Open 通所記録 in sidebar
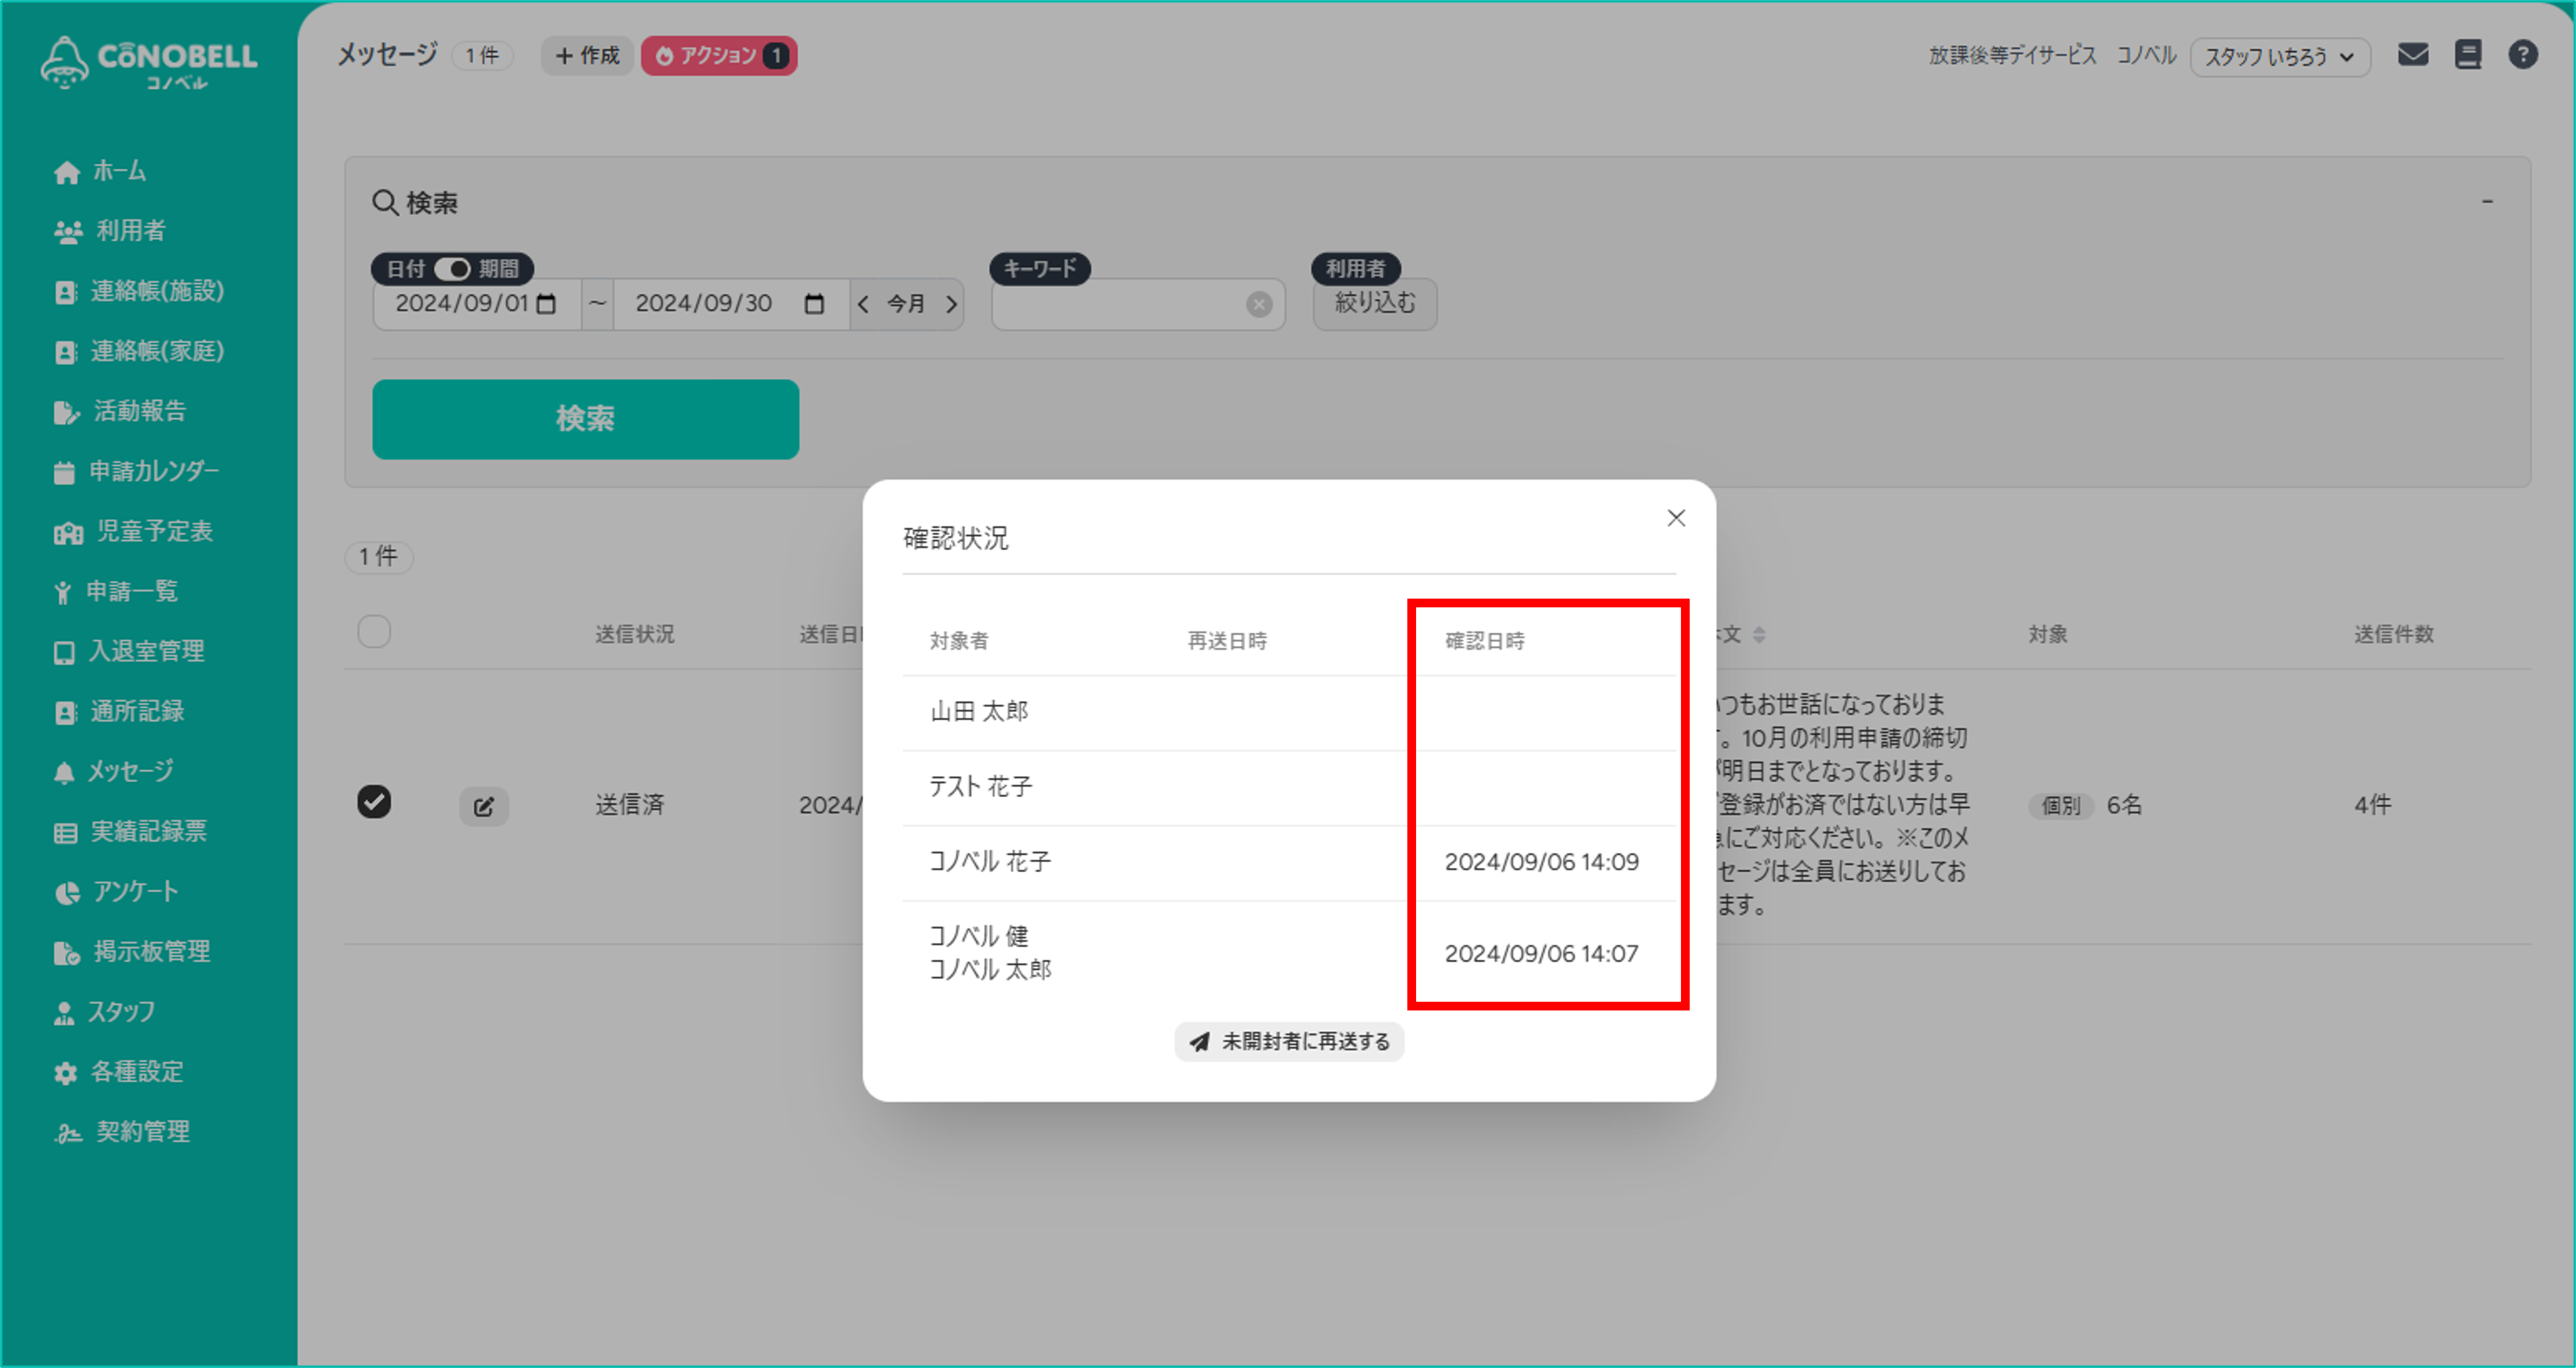 point(119,711)
